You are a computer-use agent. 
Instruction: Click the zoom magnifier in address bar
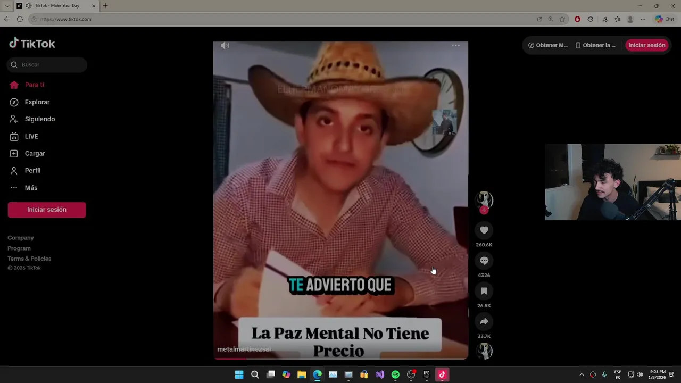pos(551,19)
